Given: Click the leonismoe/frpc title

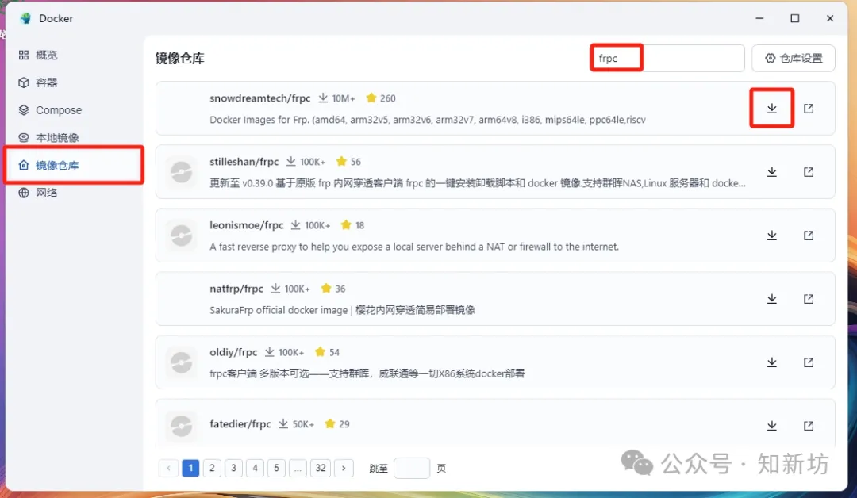Looking at the screenshot, I should coord(247,225).
